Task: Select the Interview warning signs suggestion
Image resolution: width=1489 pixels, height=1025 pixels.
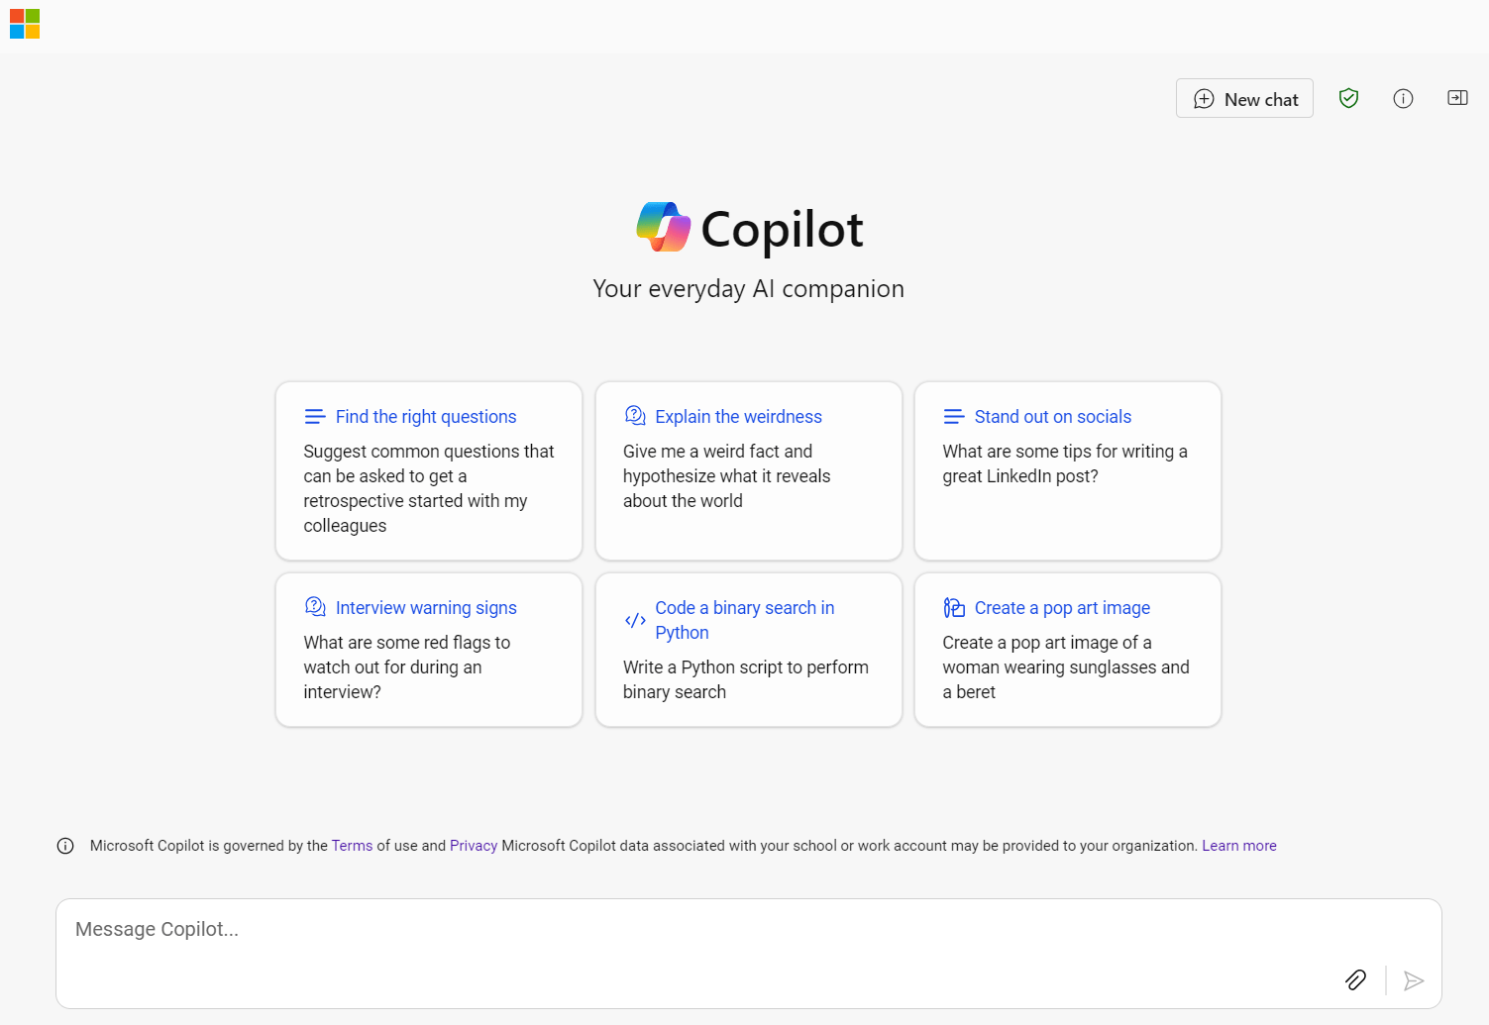Action: point(428,649)
